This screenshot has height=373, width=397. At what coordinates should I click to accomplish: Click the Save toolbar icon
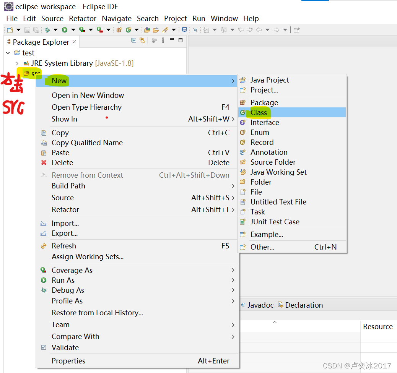(27, 30)
